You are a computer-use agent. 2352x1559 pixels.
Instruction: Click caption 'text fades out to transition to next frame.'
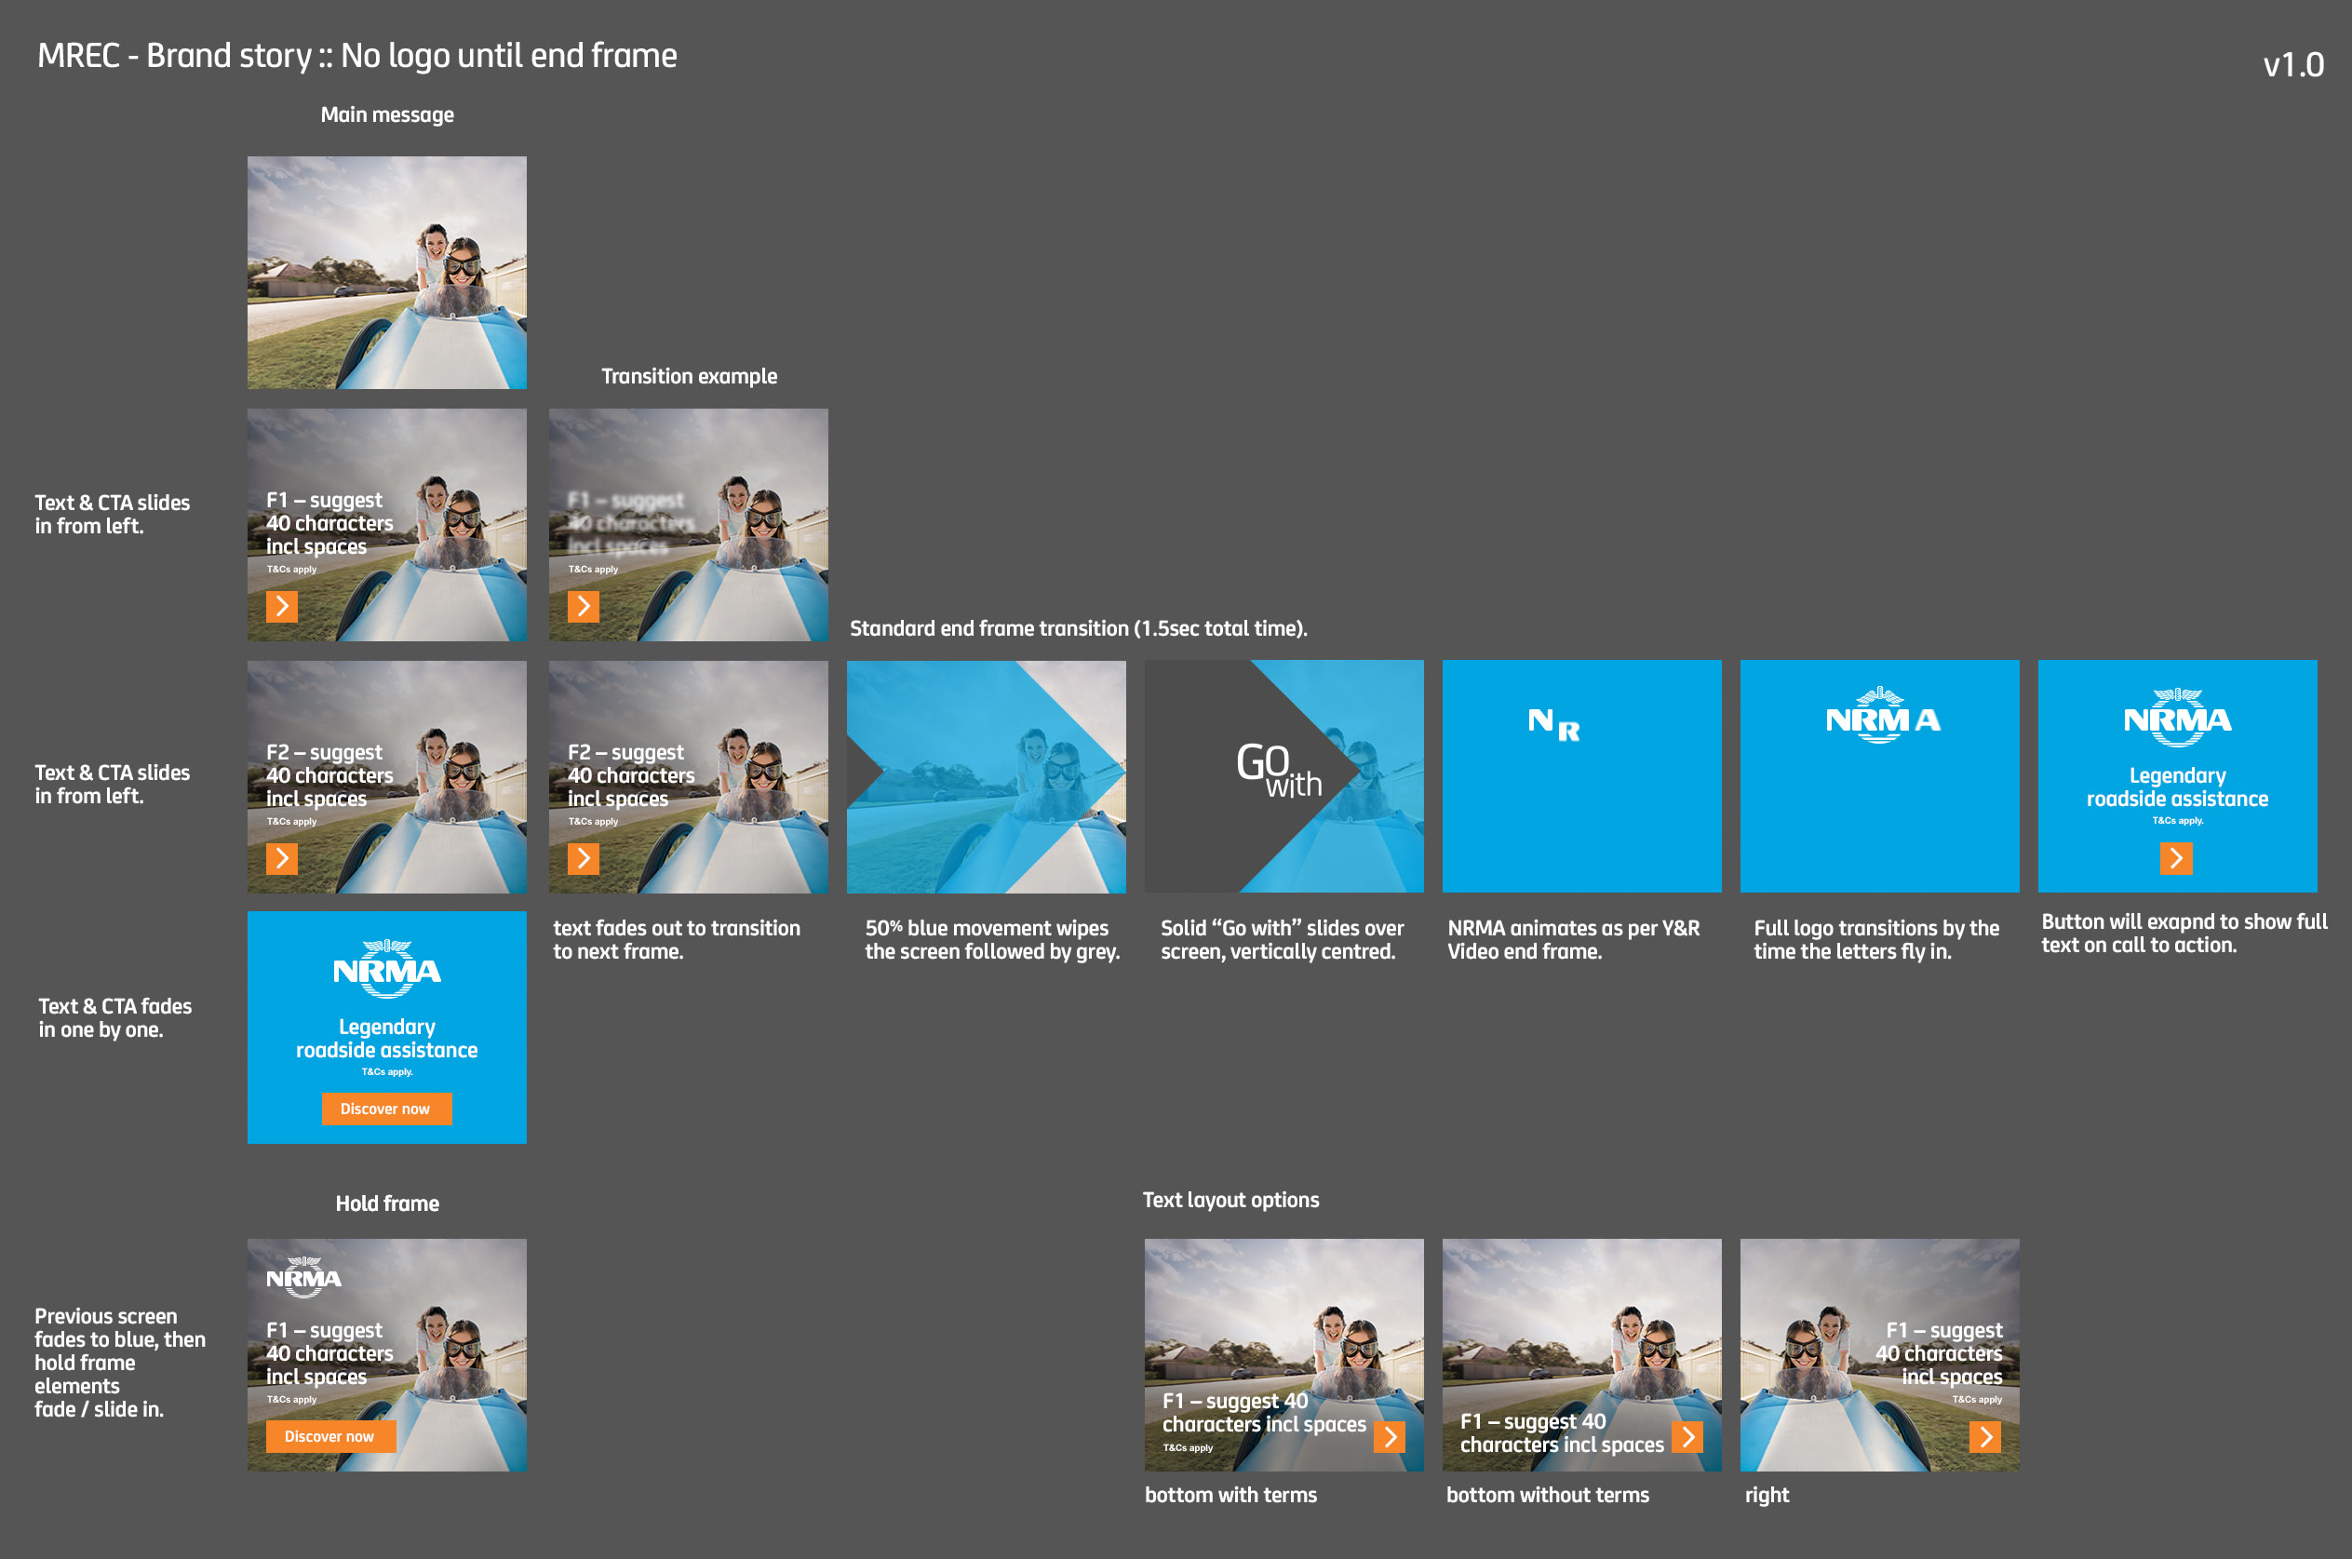coord(677,939)
